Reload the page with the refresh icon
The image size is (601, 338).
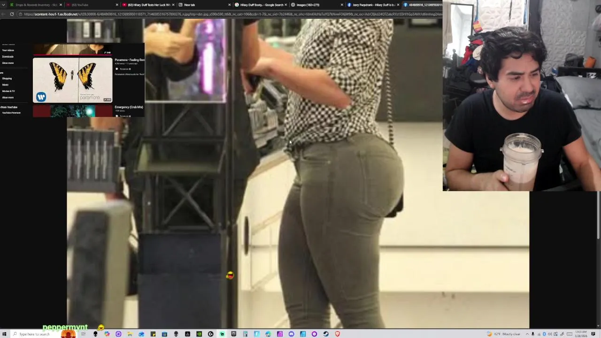click(x=12, y=14)
